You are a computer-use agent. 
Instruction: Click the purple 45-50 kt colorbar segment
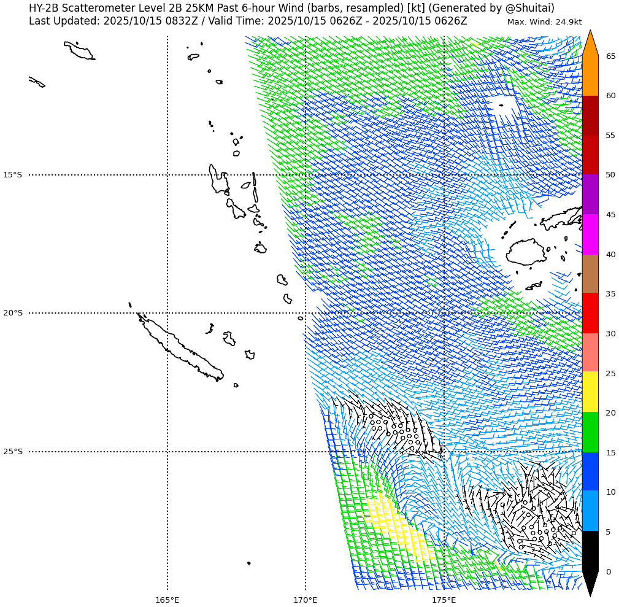[590, 194]
